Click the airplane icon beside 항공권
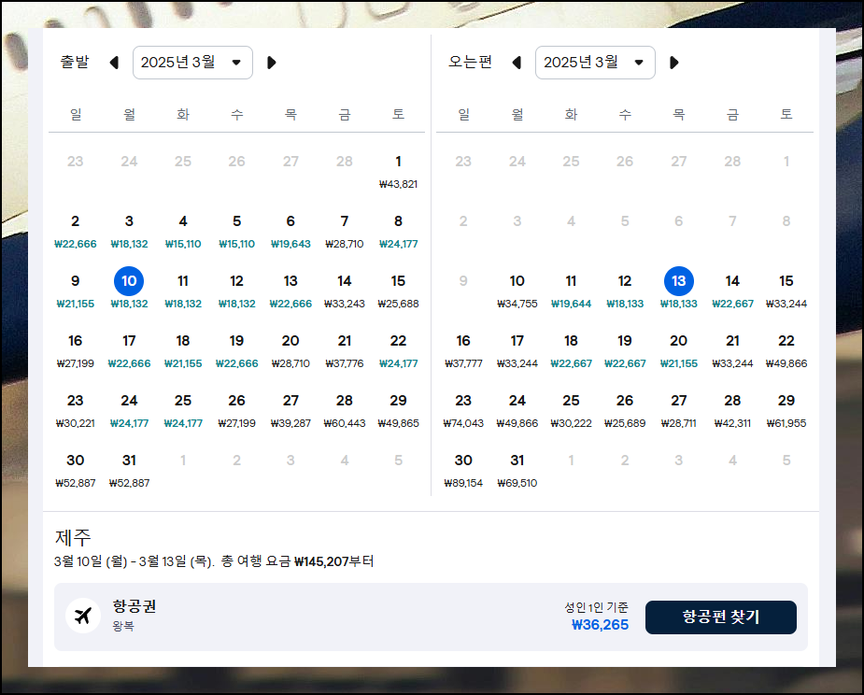The width and height of the screenshot is (864, 695). tap(83, 616)
